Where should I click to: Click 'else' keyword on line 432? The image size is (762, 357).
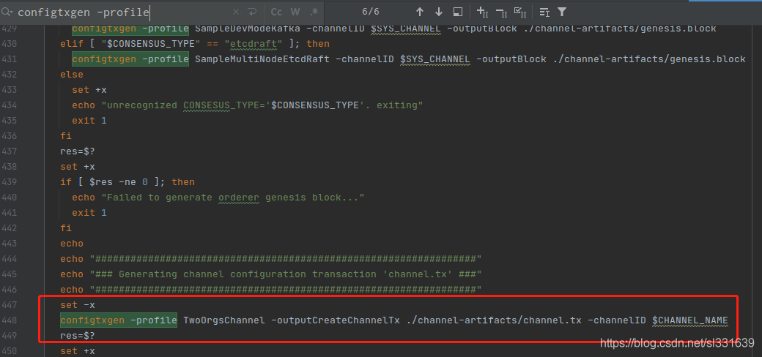click(72, 75)
